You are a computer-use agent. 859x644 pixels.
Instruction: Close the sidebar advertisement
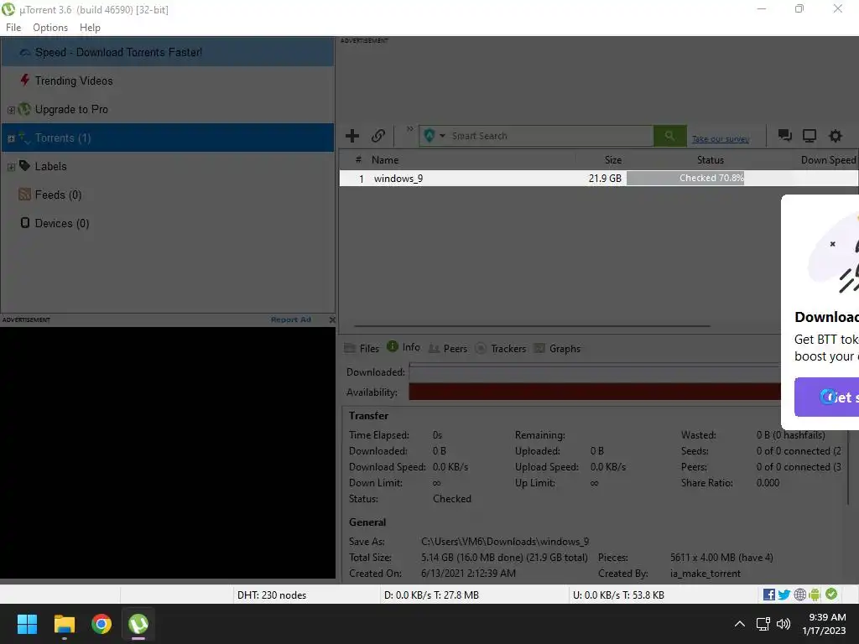332,319
